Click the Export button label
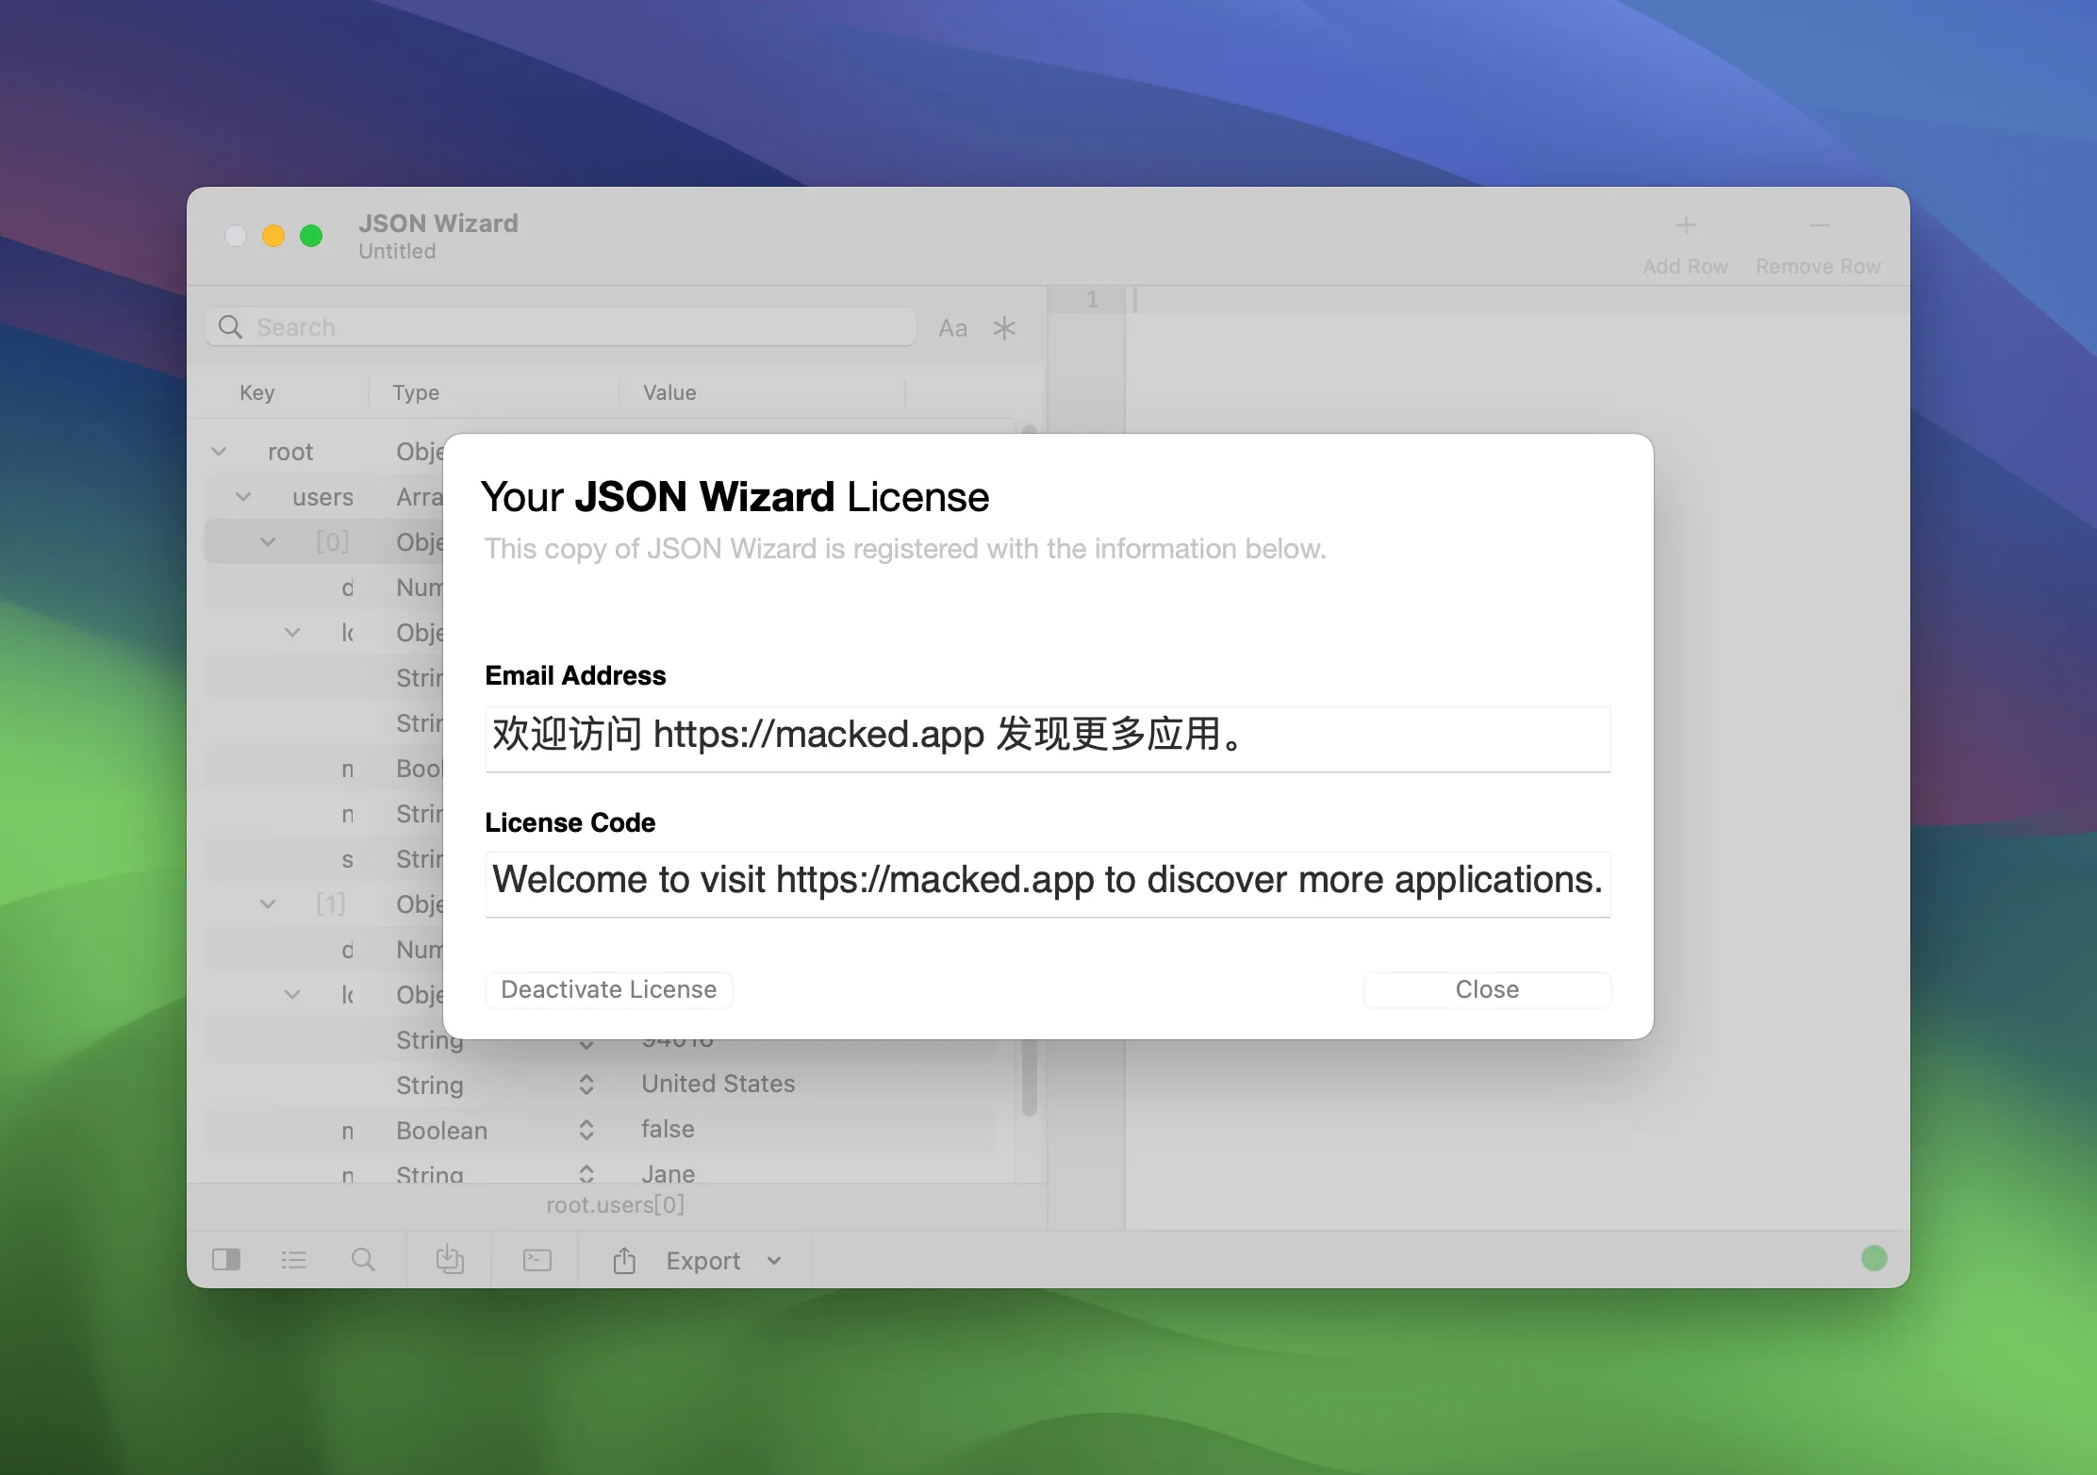 coord(703,1261)
